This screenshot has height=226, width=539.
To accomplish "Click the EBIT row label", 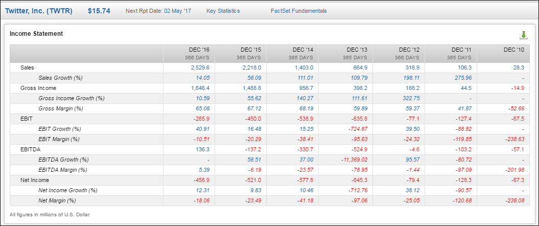I will (x=27, y=119).
